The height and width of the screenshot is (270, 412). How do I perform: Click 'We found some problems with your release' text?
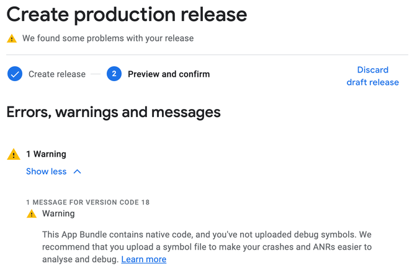108,38
